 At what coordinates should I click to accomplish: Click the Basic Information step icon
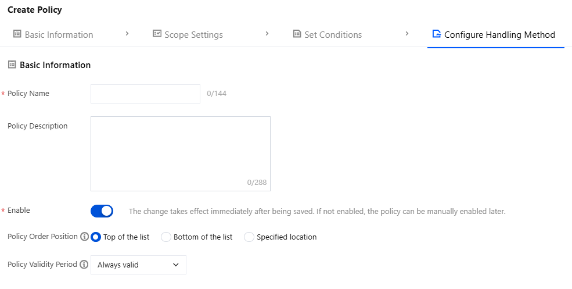pyautogui.click(x=17, y=34)
